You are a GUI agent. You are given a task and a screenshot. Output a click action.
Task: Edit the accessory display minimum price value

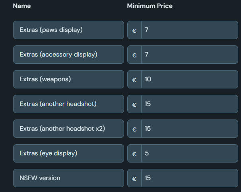click(189, 55)
